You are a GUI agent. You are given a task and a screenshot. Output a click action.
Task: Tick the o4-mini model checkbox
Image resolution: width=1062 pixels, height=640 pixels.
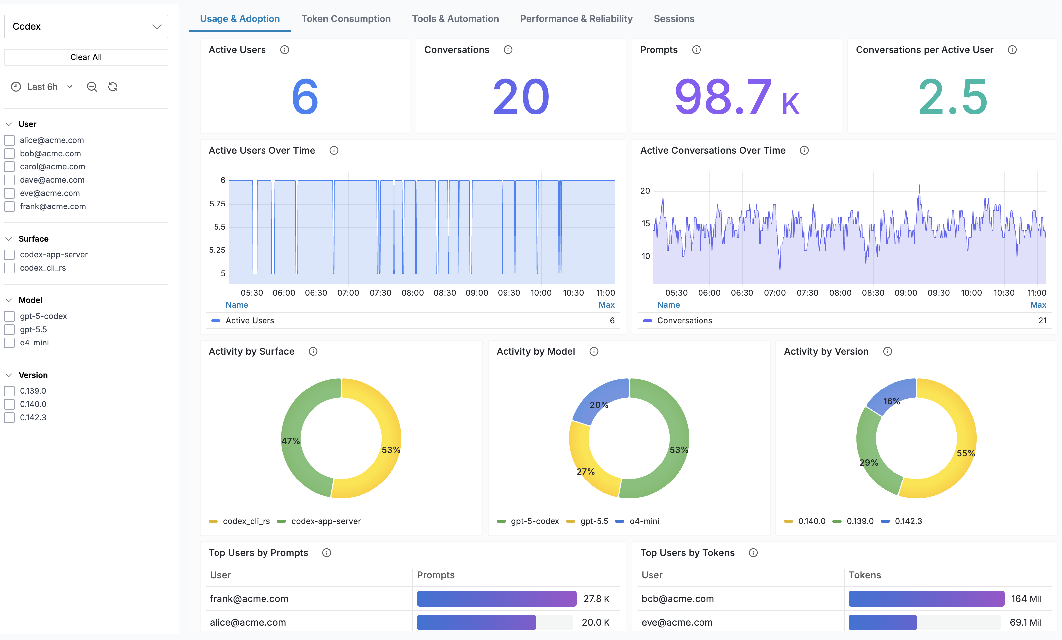[x=10, y=343]
